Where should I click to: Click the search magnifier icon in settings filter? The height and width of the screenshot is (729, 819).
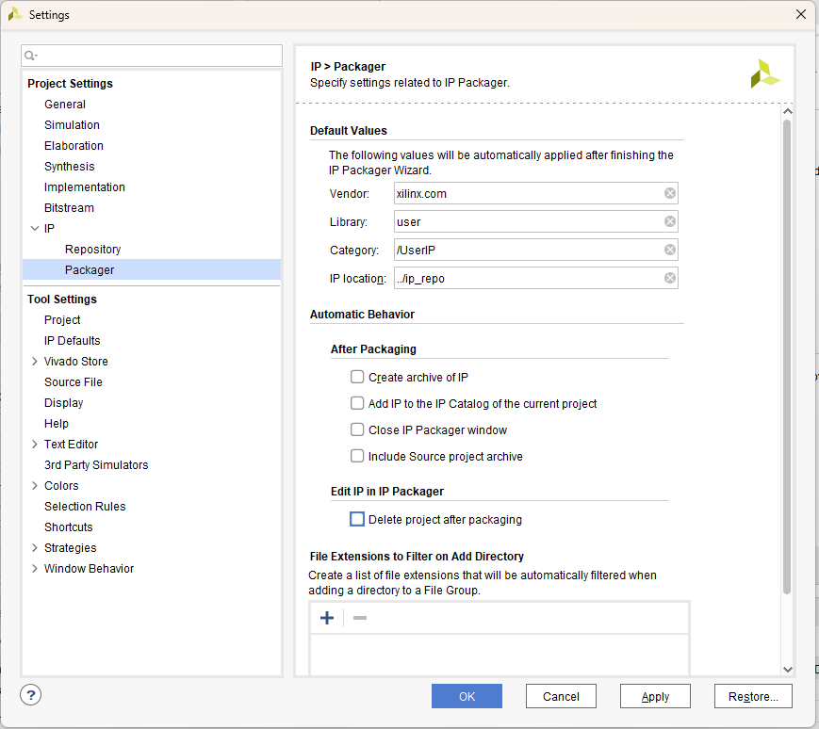click(30, 56)
